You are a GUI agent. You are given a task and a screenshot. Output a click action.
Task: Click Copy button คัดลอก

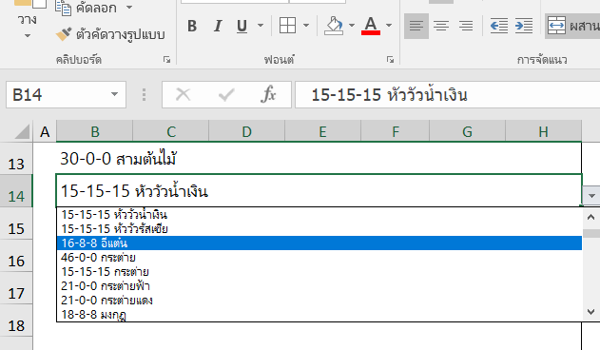pos(87,8)
